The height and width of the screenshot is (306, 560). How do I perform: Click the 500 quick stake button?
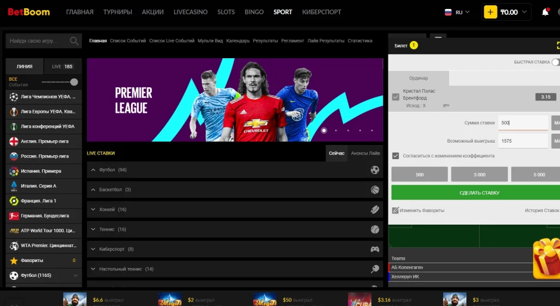tap(419, 175)
